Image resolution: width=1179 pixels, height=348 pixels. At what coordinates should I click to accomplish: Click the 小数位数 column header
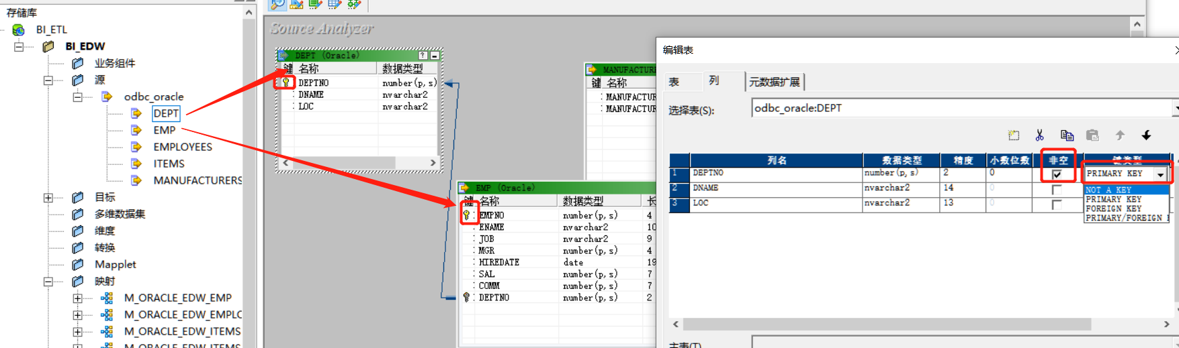[1009, 160]
